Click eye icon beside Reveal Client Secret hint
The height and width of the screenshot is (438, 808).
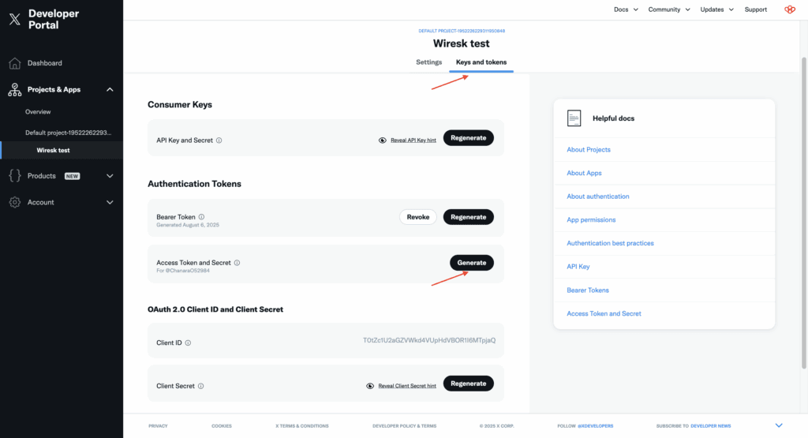(370, 386)
